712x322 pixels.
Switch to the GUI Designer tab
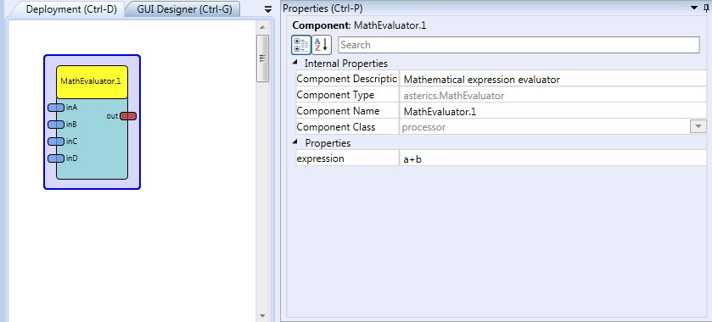[x=184, y=9]
